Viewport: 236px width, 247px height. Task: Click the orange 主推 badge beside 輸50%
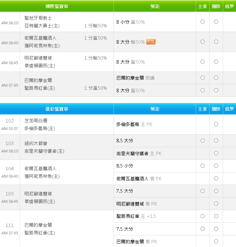click(x=151, y=42)
